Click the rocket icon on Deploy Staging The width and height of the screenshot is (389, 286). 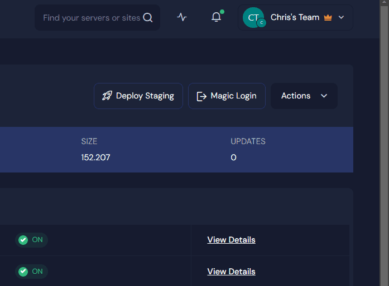point(107,96)
